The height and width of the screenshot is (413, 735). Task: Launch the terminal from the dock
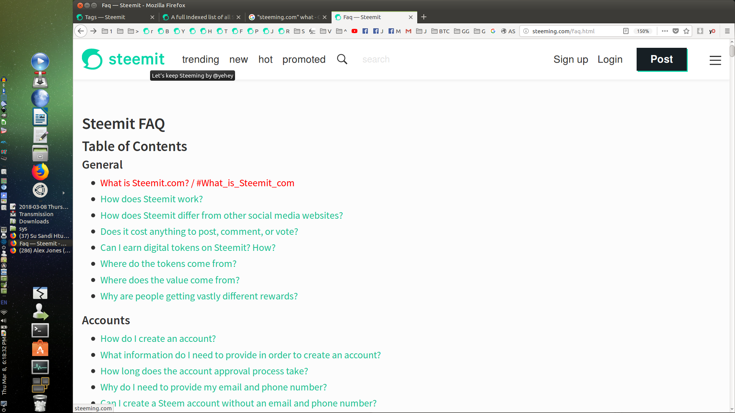(40, 330)
